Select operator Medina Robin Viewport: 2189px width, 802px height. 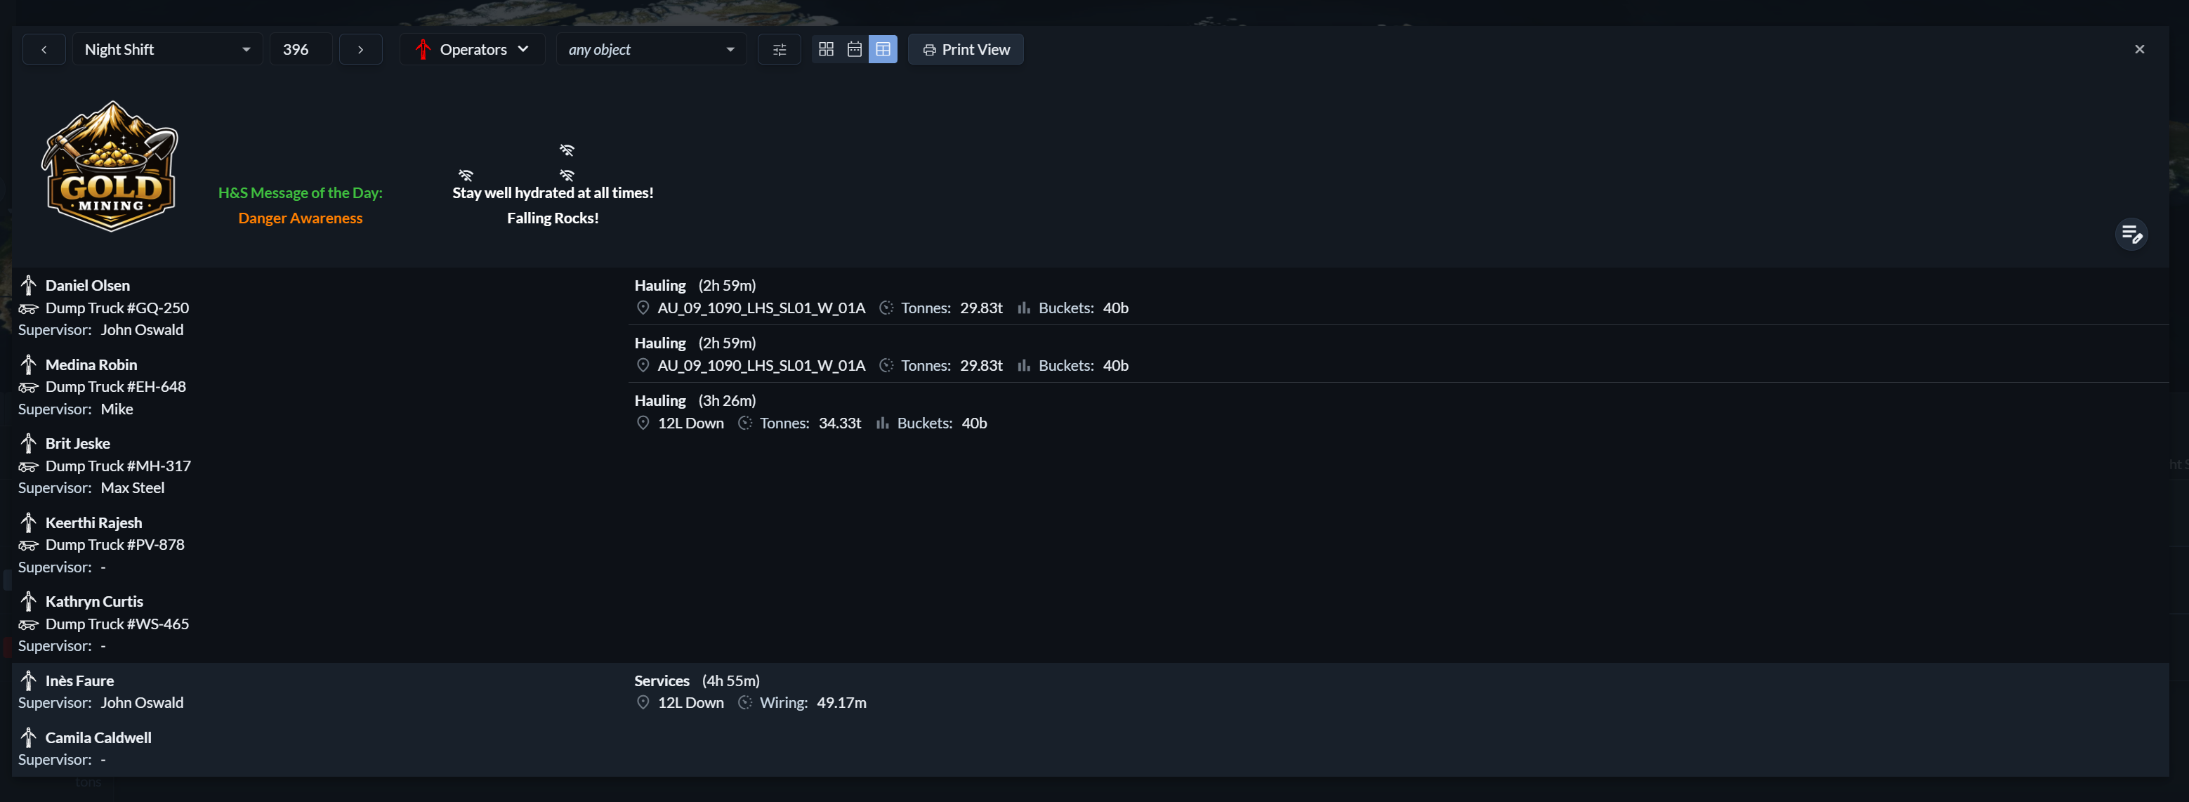tap(91, 364)
